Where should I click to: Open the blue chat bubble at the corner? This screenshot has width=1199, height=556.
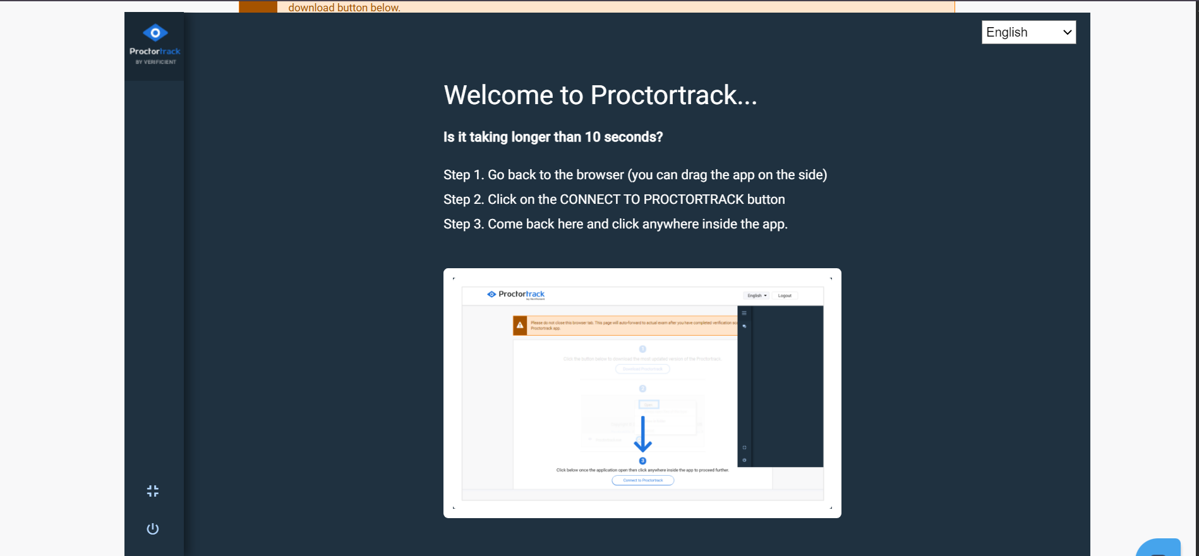[x=1159, y=547]
